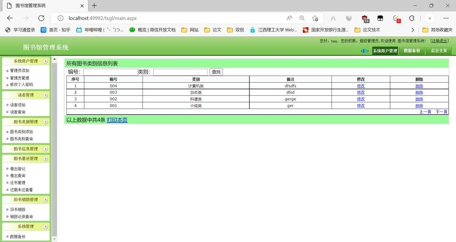Click the Zoom out magnifier icon

click(x=302, y=18)
